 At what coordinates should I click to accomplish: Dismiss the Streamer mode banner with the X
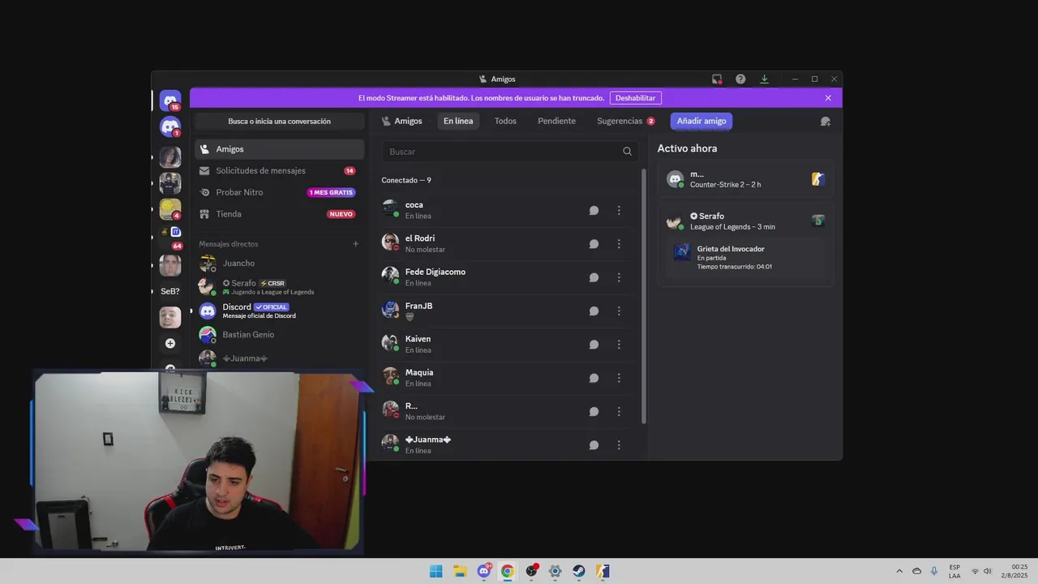click(828, 98)
